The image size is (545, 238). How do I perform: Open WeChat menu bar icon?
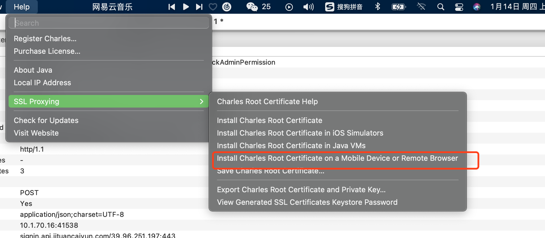click(x=252, y=7)
